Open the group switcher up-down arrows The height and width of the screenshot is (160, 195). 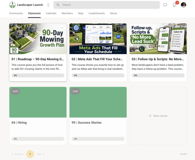tap(48, 5)
